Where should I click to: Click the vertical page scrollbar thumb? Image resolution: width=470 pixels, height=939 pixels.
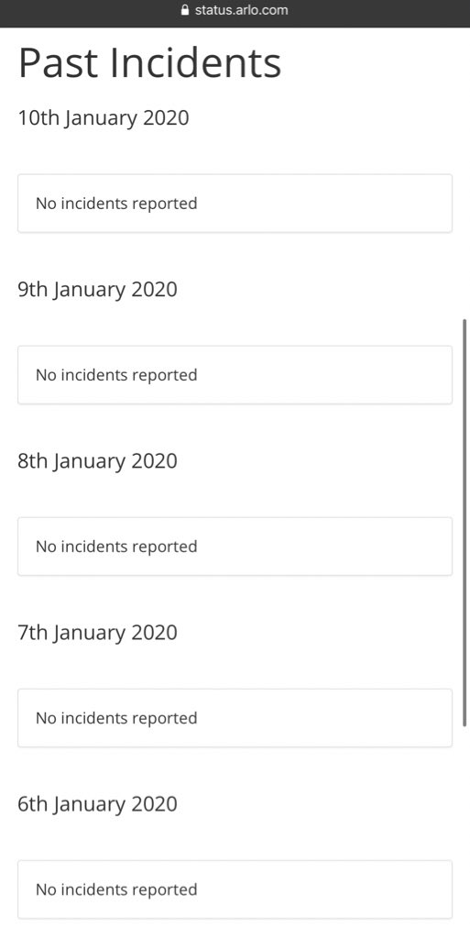click(465, 523)
